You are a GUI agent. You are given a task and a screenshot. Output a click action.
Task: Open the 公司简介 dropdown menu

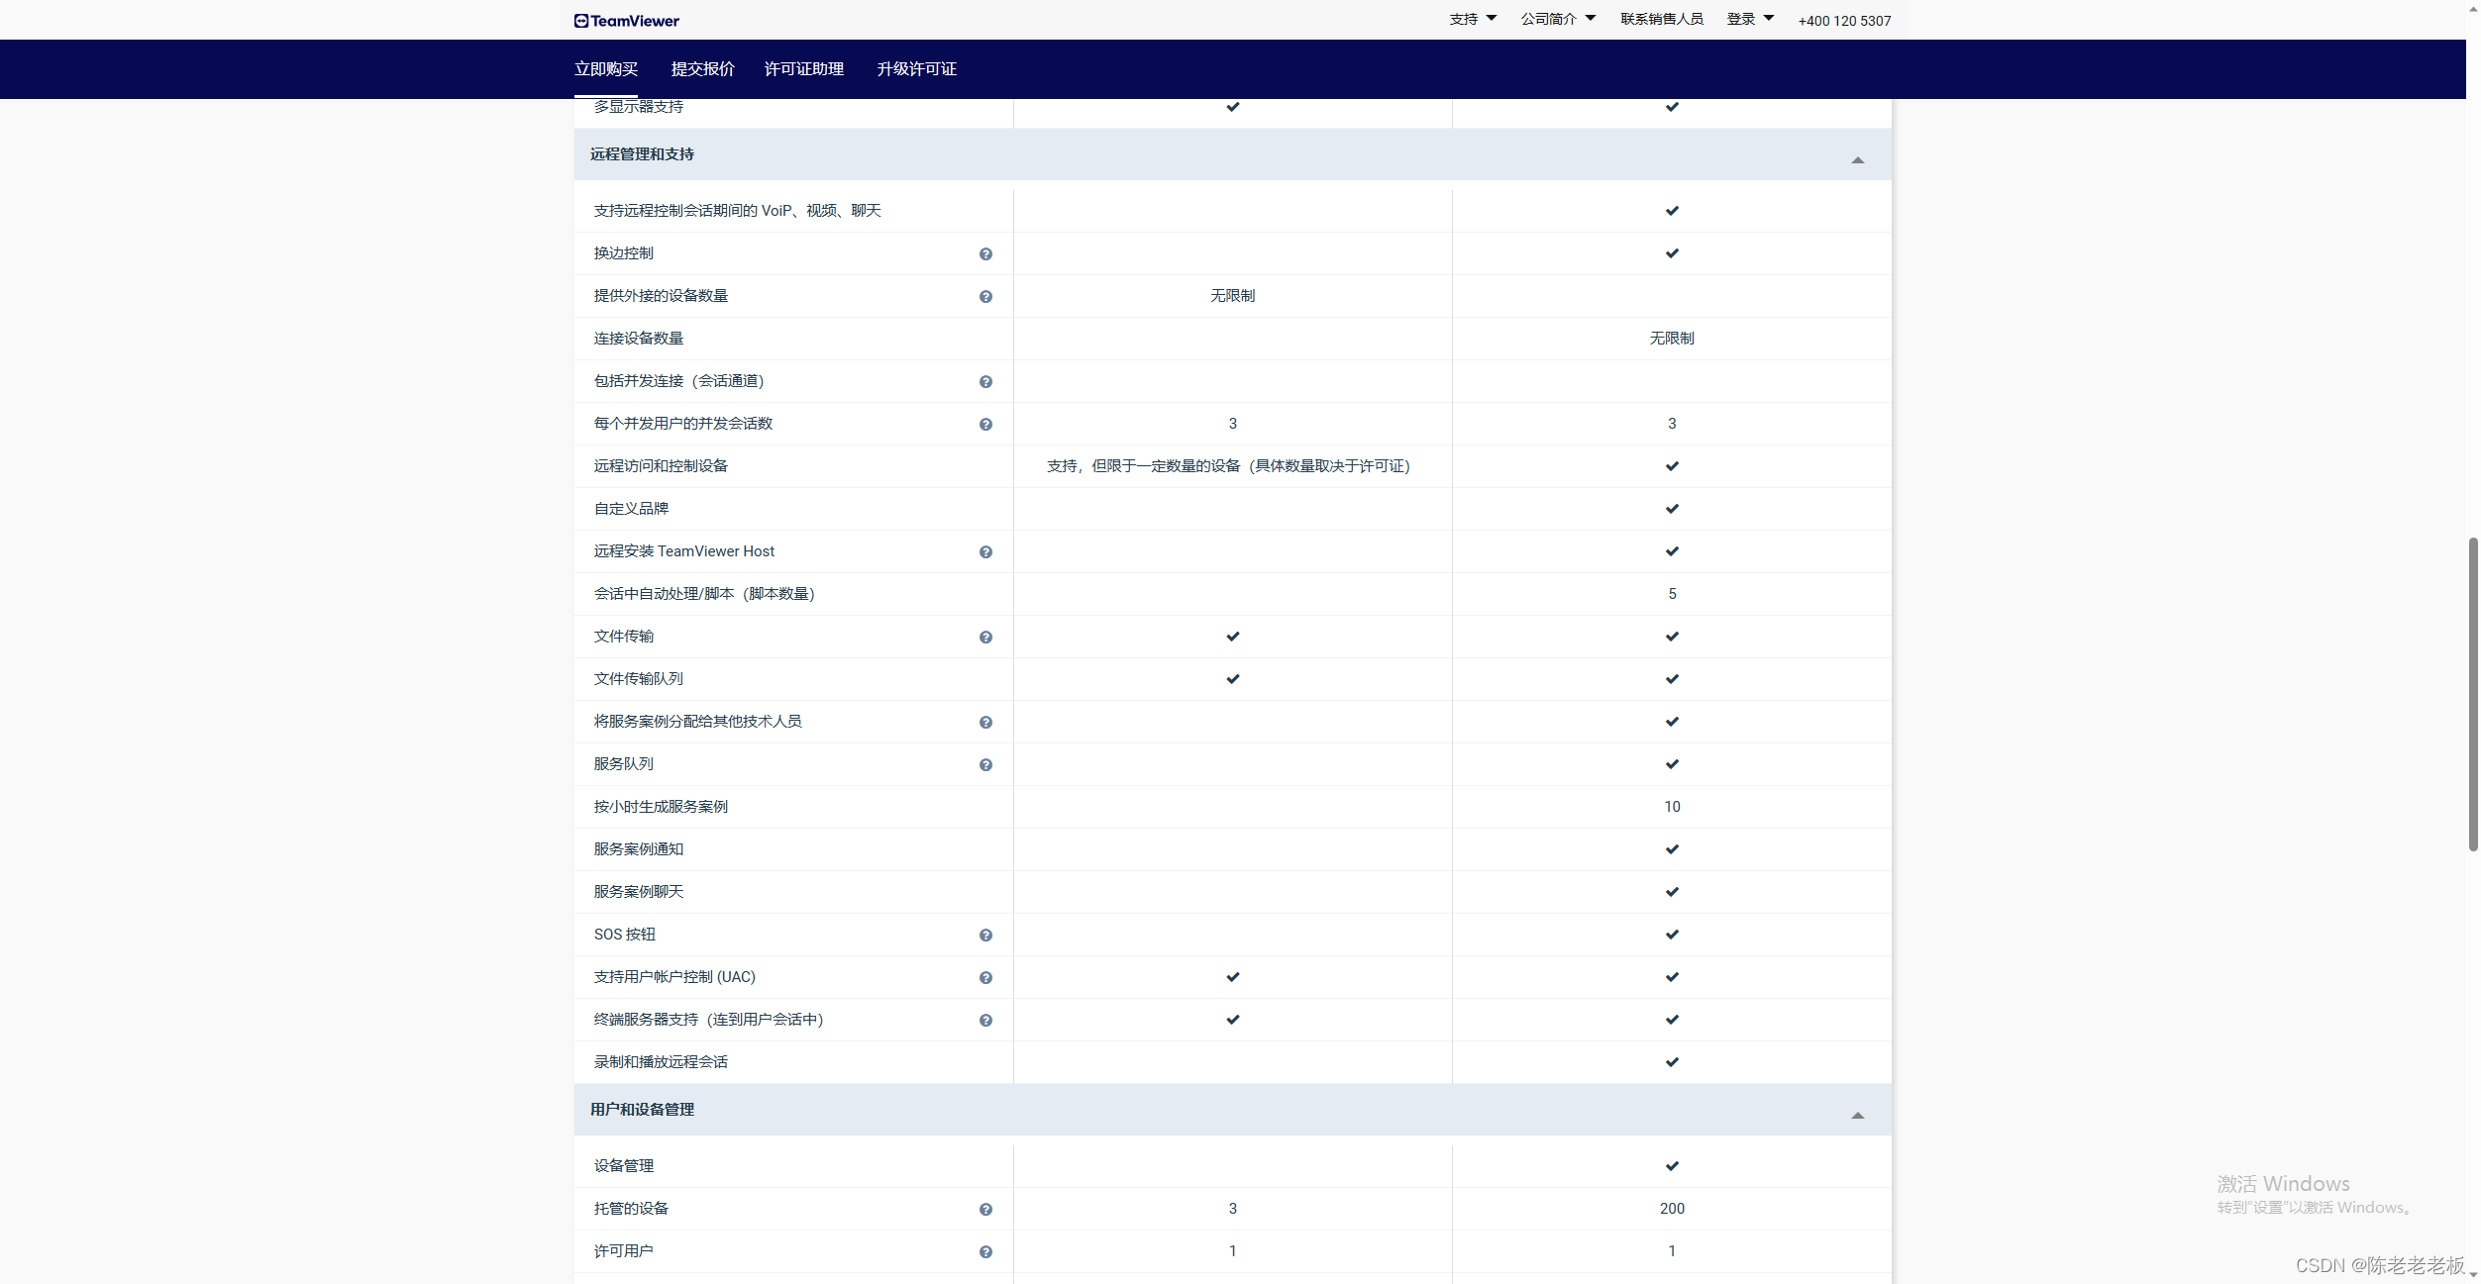coord(1558,19)
